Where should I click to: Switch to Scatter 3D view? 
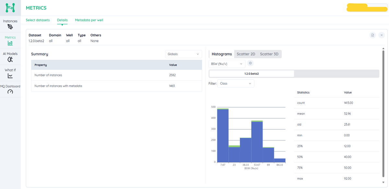click(x=269, y=54)
